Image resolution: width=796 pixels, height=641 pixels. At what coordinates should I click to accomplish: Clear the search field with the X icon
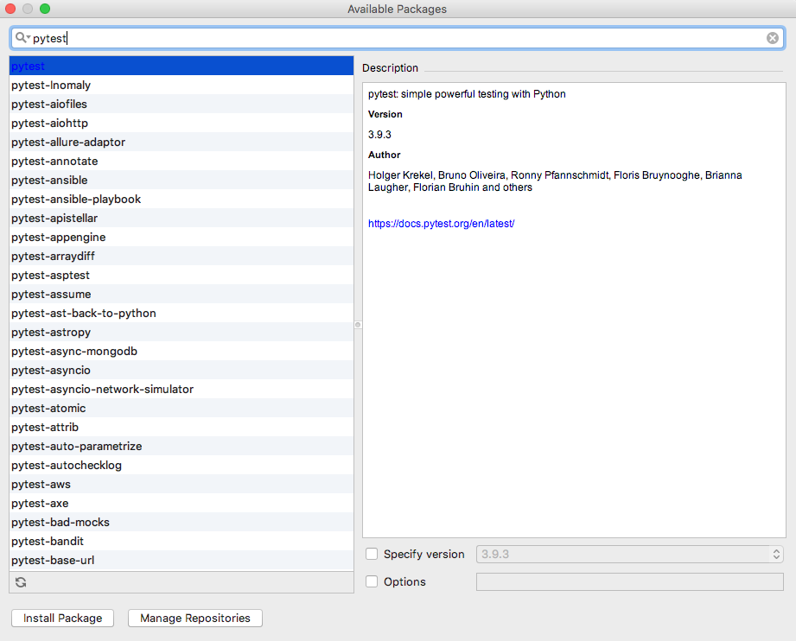pyautogui.click(x=772, y=38)
